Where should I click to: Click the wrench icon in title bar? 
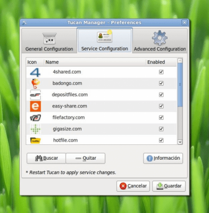pos(24,22)
